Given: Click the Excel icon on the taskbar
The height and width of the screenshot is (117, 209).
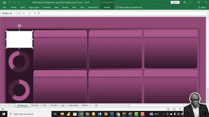Looking at the screenshot, I should click(81, 114).
